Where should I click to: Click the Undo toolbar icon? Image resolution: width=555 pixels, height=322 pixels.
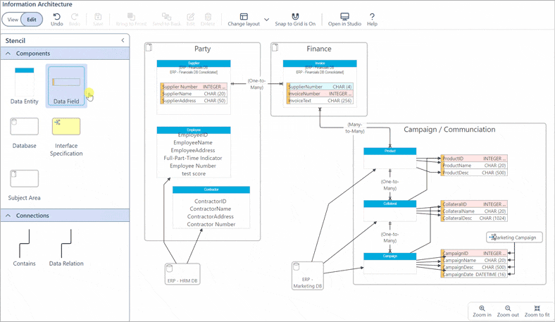pos(57,19)
